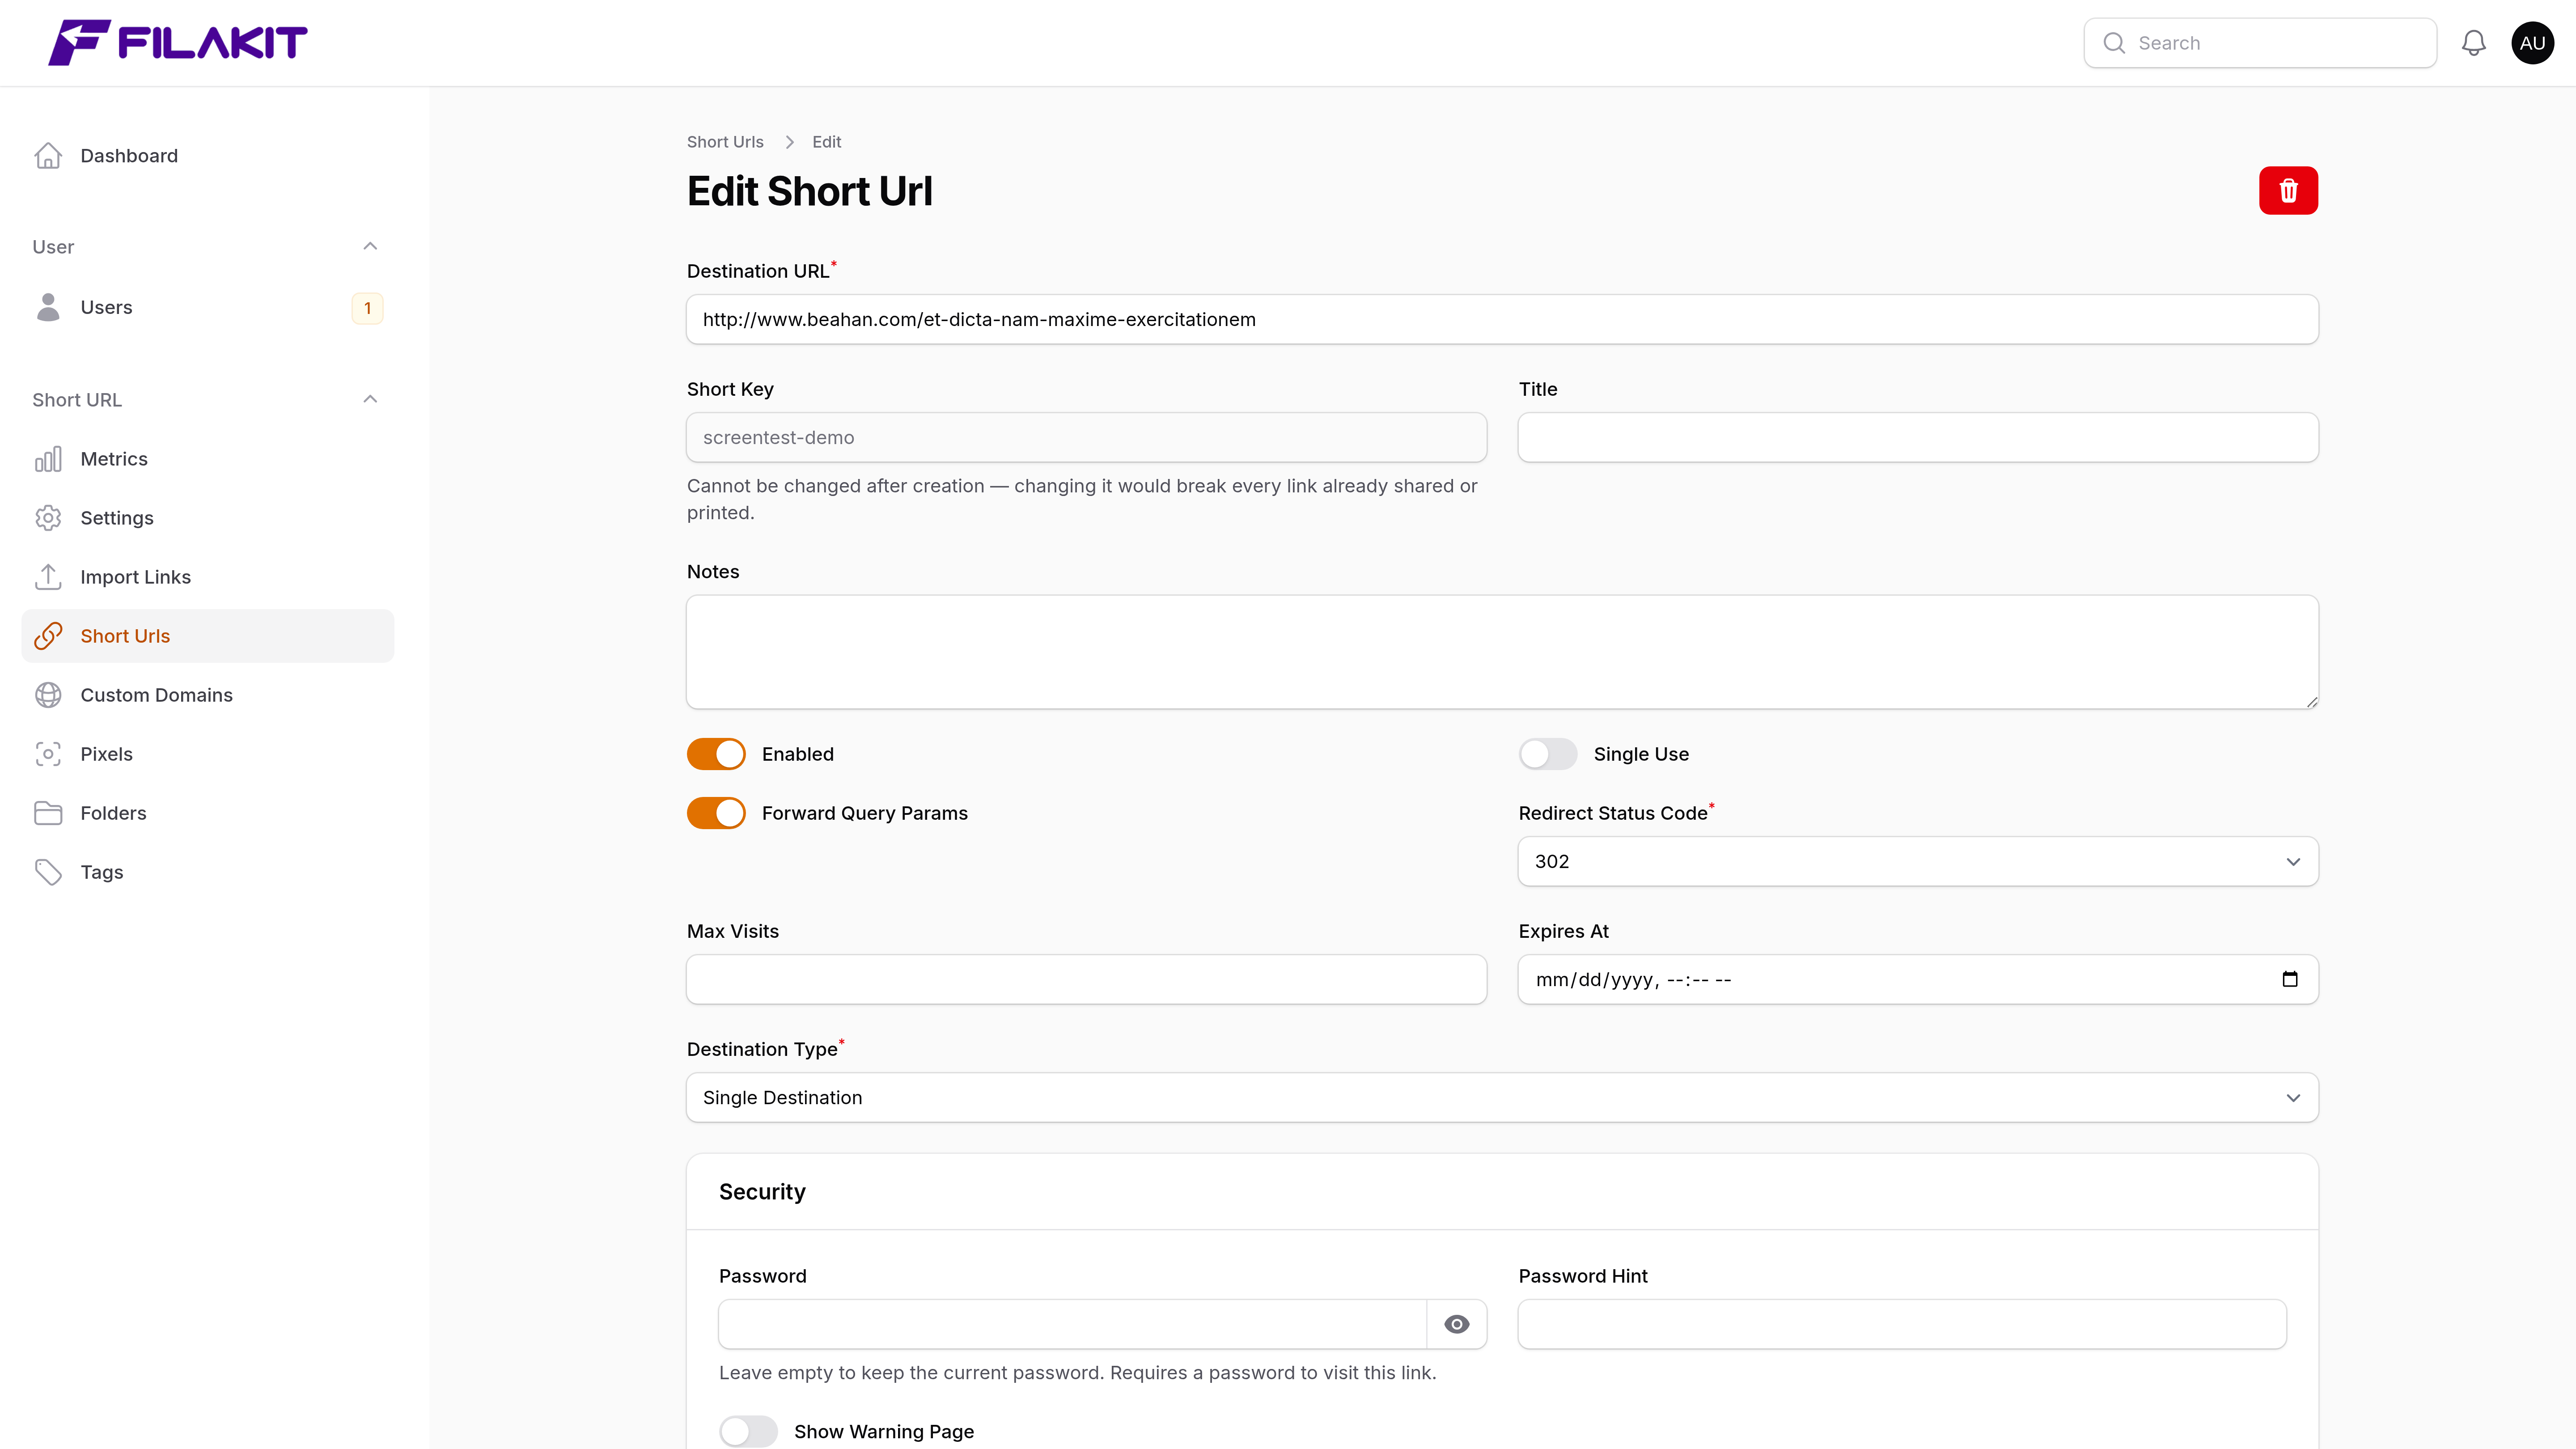This screenshot has width=2576, height=1449.
Task: Open the Users page
Action: pyautogui.click(x=208, y=307)
